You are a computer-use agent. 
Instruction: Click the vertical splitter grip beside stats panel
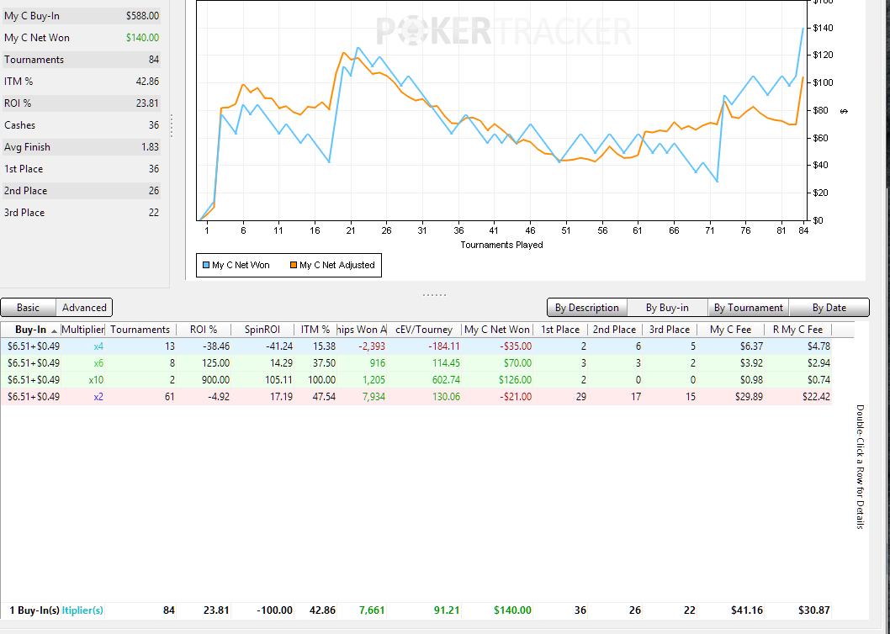point(172,126)
